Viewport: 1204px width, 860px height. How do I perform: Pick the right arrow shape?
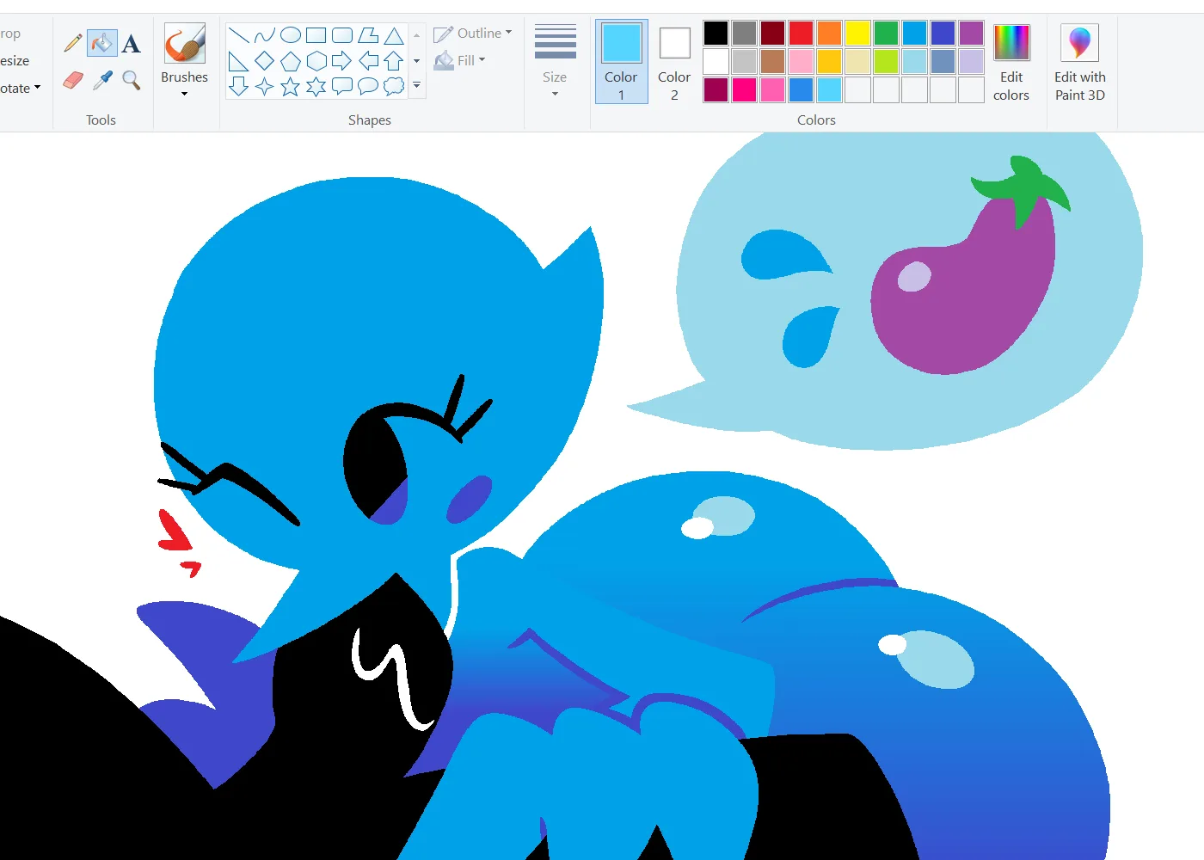tap(341, 61)
